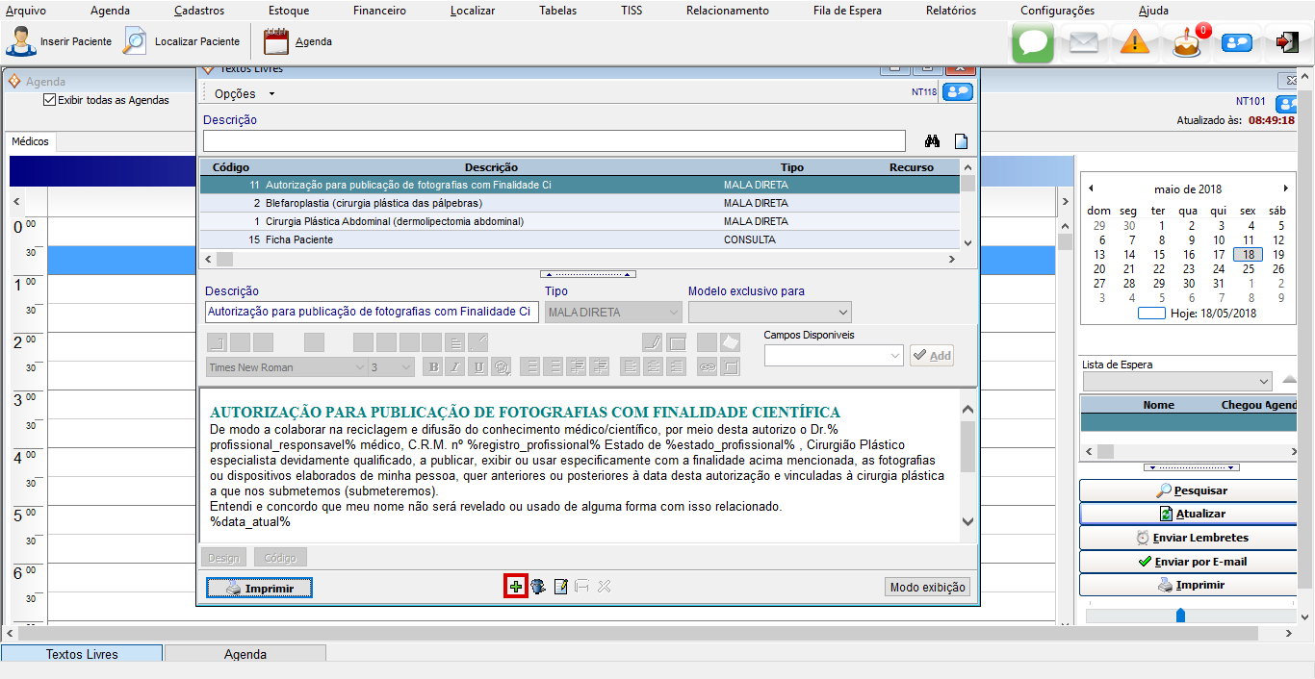Click the green plus add-new-text icon
Image resolution: width=1315 pixels, height=679 pixels.
coord(515,587)
